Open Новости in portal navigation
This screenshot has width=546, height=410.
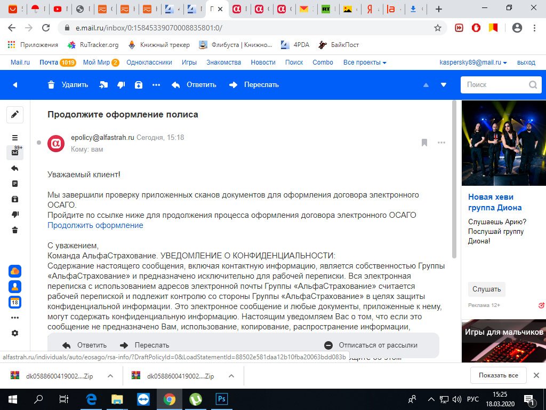263,62
